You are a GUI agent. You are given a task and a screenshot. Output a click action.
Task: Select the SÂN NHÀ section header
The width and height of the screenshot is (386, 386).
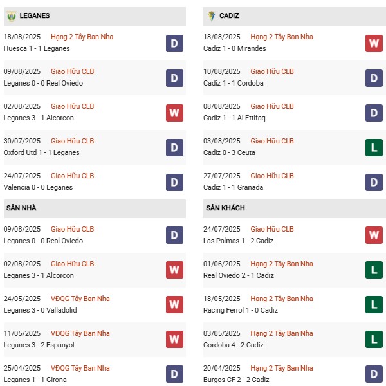tap(95, 208)
